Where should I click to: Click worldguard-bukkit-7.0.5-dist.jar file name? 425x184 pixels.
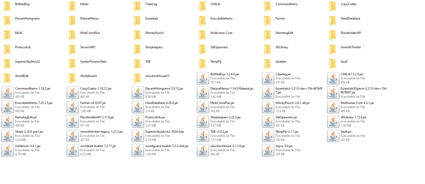tap(167, 146)
